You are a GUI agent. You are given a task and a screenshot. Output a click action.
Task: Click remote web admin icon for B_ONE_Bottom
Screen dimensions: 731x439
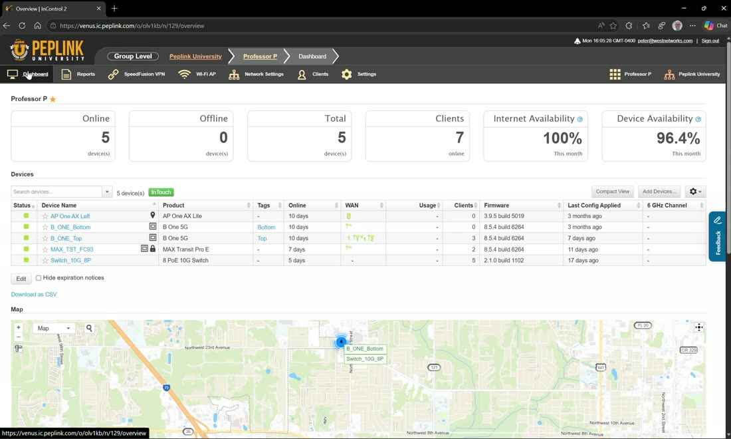tap(152, 226)
